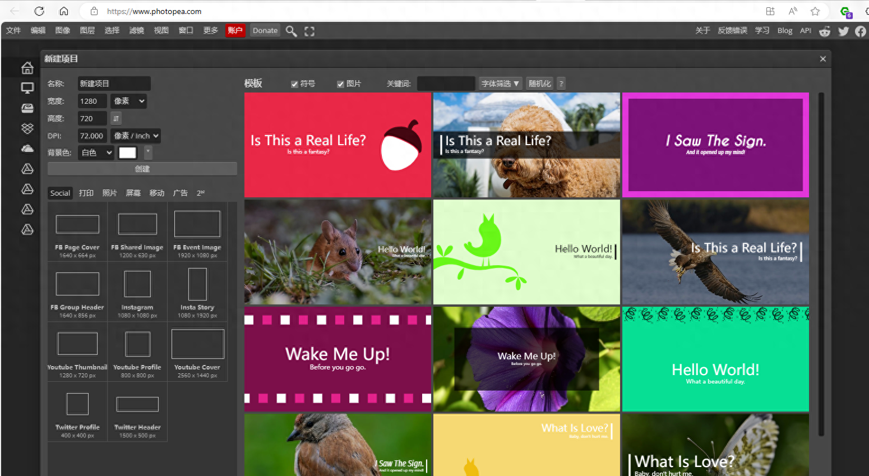
Task: Click the 随机化 randomize button
Action: tap(540, 84)
